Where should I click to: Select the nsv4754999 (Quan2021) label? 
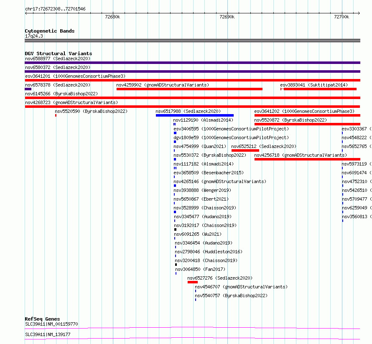(200, 146)
